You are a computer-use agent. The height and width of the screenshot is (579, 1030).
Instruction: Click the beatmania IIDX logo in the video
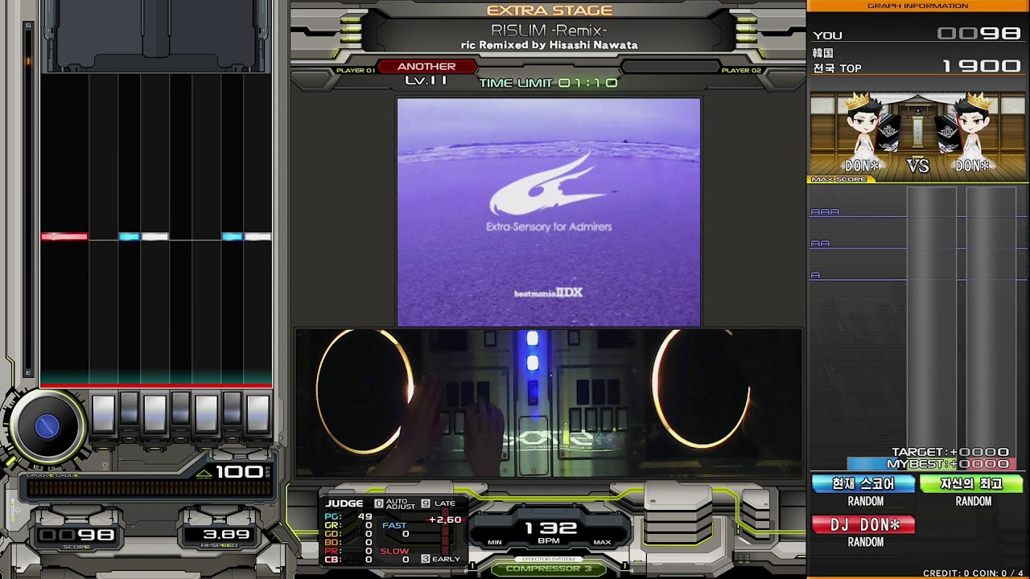548,293
